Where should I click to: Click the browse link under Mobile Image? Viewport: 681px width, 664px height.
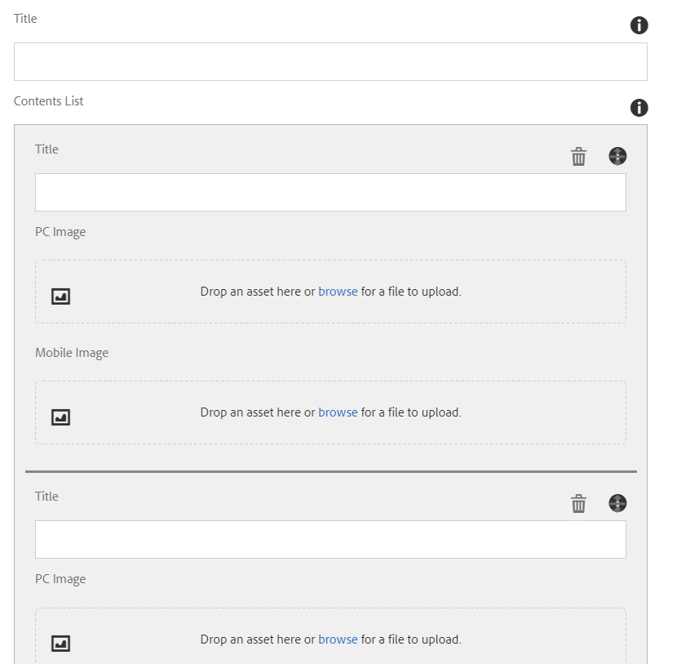click(338, 412)
